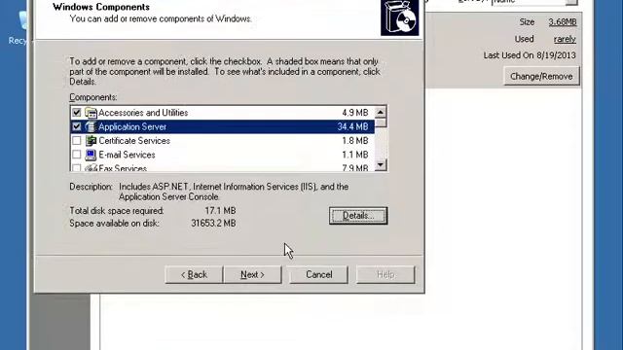This screenshot has height=350, width=623.
Task: Click the Fax Services icon
Action: [x=91, y=168]
